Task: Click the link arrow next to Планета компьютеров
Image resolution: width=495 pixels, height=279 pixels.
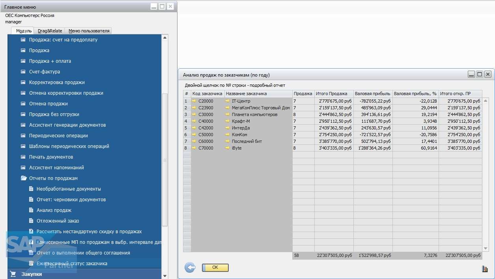Action: pyautogui.click(x=228, y=114)
